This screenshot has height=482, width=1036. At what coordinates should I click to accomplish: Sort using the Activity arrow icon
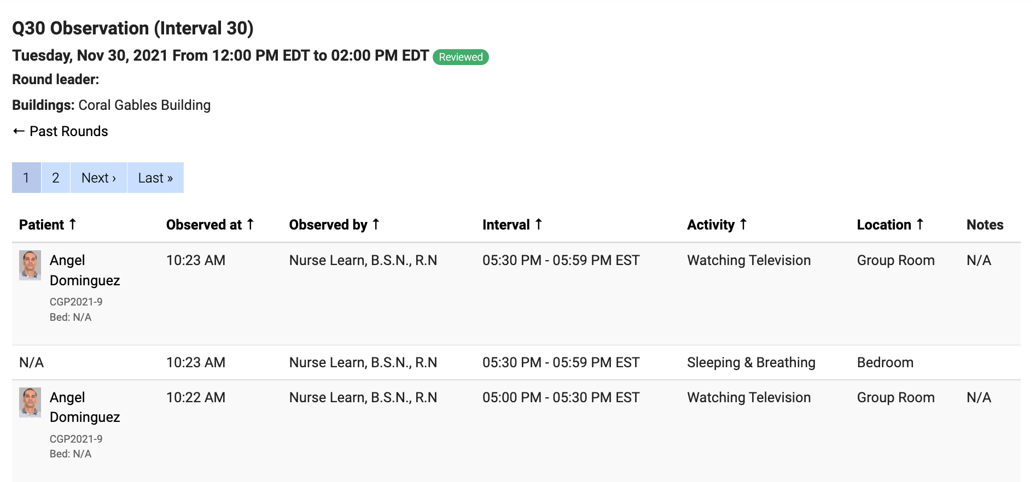tap(743, 224)
